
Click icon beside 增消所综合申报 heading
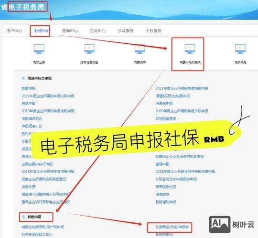23,78
